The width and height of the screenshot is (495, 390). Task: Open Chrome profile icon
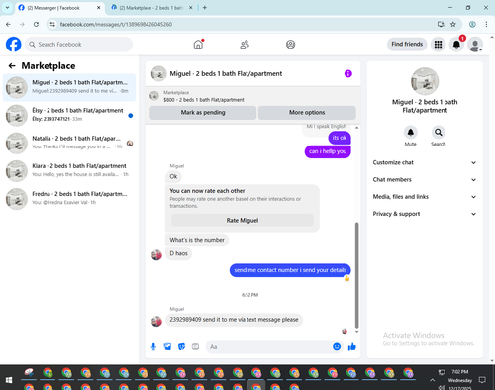[x=472, y=24]
